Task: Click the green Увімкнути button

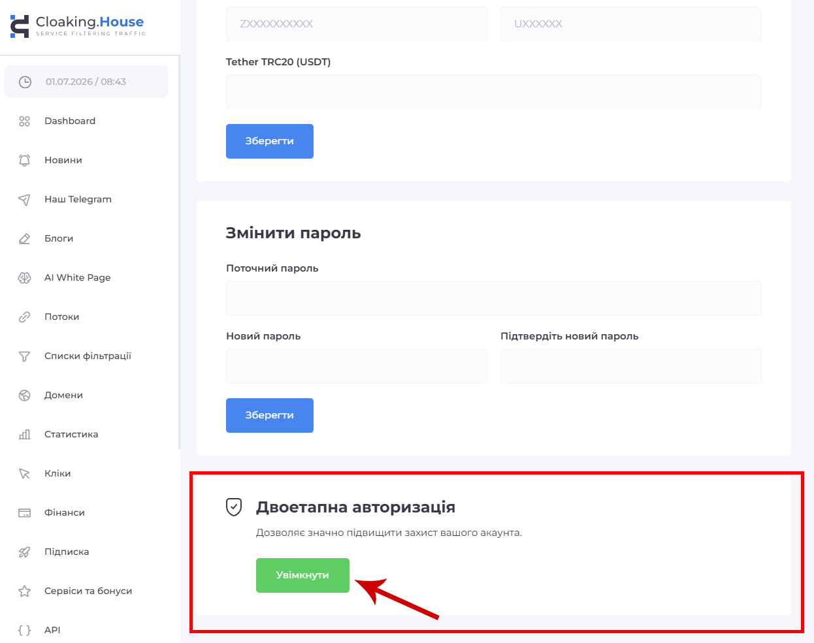Action: pyautogui.click(x=302, y=575)
